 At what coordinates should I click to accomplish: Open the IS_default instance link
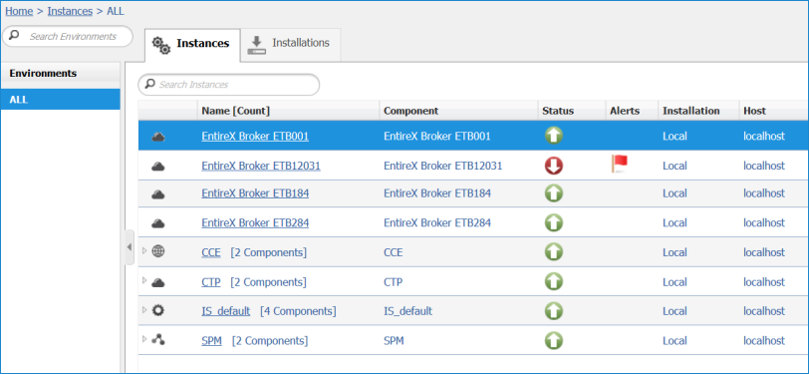[225, 311]
